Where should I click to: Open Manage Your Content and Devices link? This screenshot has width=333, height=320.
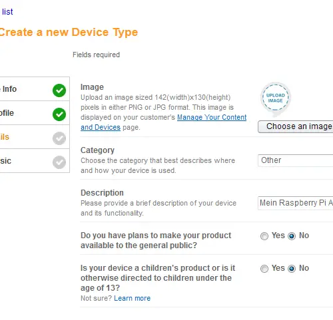(x=212, y=117)
